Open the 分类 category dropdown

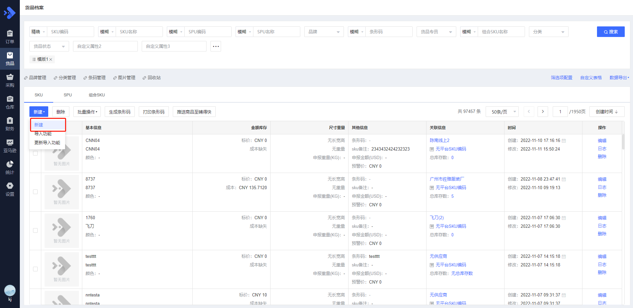coord(549,32)
